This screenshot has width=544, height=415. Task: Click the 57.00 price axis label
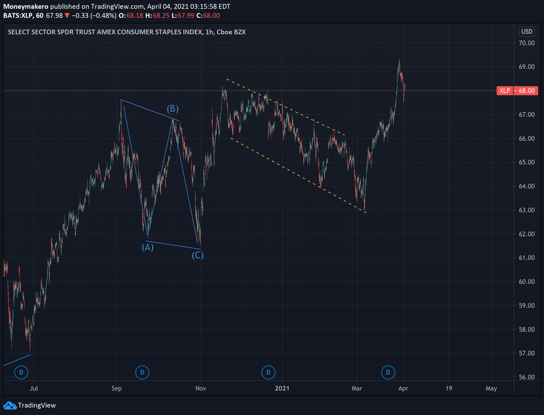pyautogui.click(x=527, y=353)
